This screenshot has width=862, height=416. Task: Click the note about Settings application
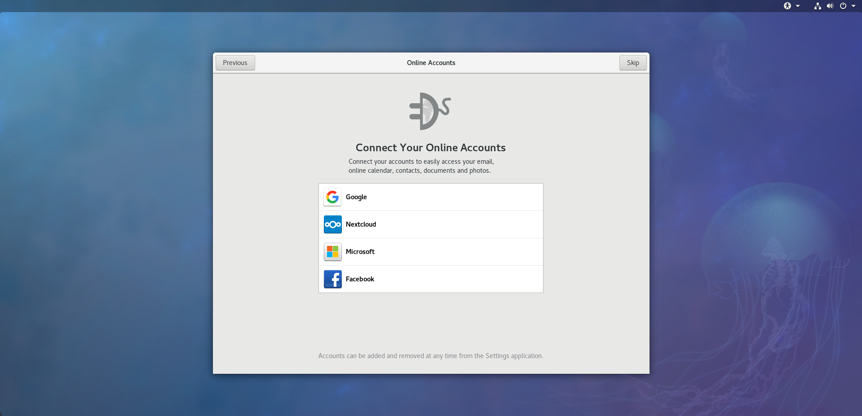(431, 356)
